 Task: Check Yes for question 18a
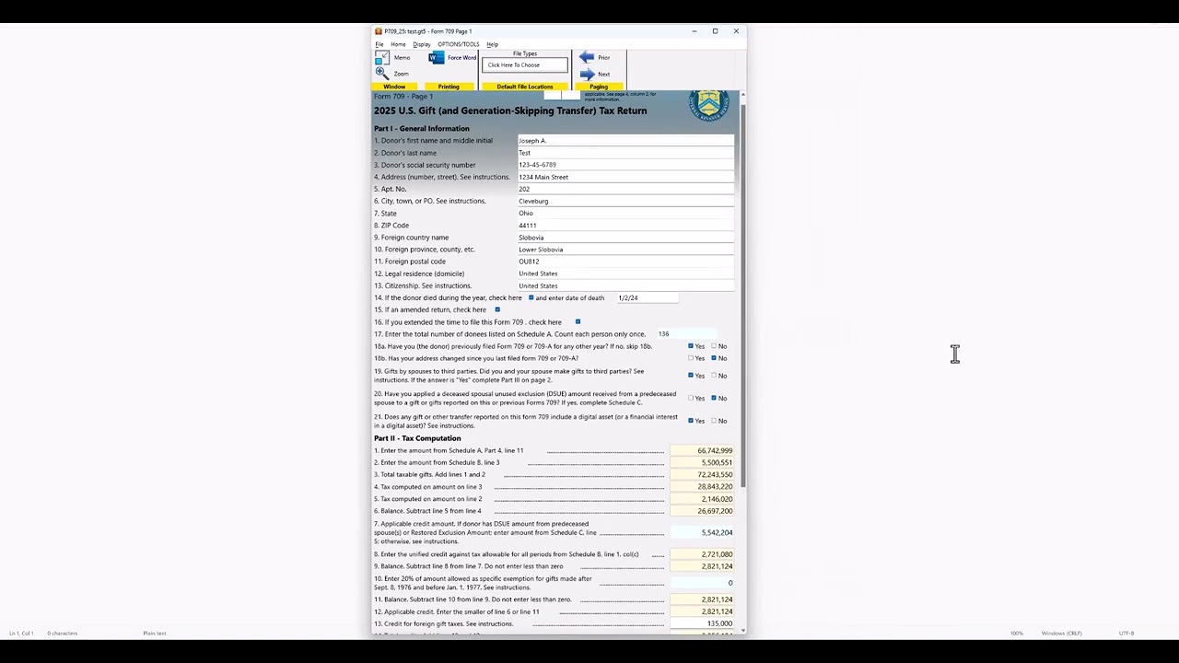[x=691, y=346]
